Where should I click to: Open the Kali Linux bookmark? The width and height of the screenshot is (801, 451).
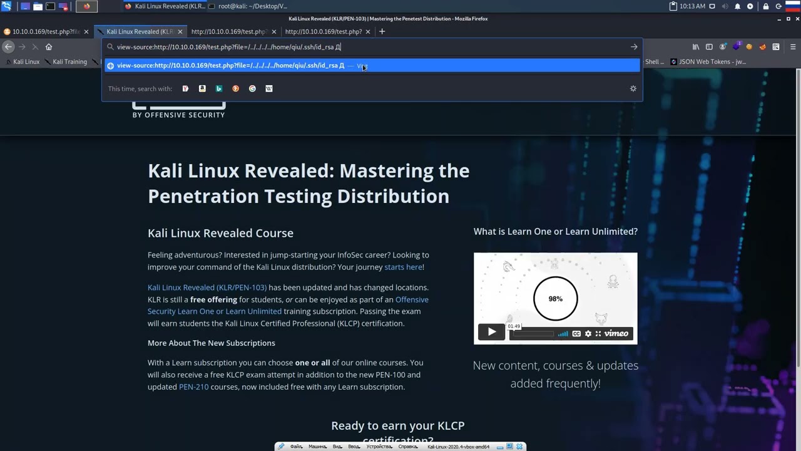point(23,62)
